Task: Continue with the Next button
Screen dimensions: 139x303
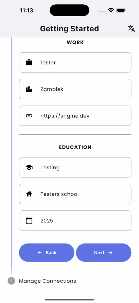Action: click(x=104, y=253)
